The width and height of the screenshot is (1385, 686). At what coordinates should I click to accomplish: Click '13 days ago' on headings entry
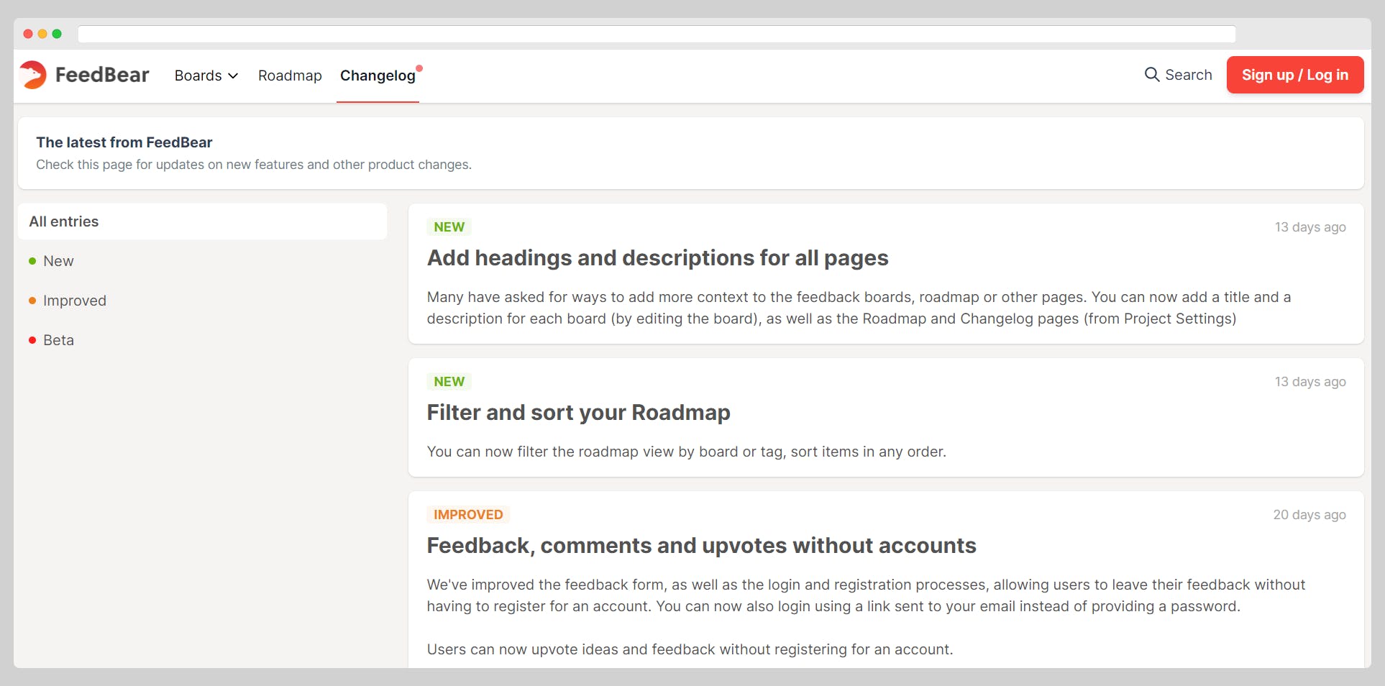point(1310,227)
